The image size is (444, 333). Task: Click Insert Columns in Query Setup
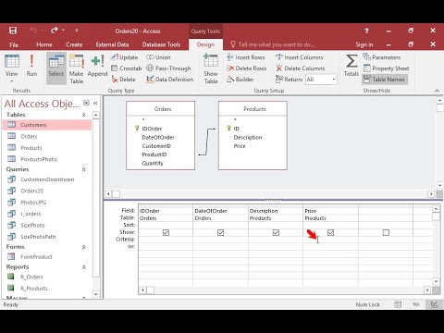click(300, 57)
